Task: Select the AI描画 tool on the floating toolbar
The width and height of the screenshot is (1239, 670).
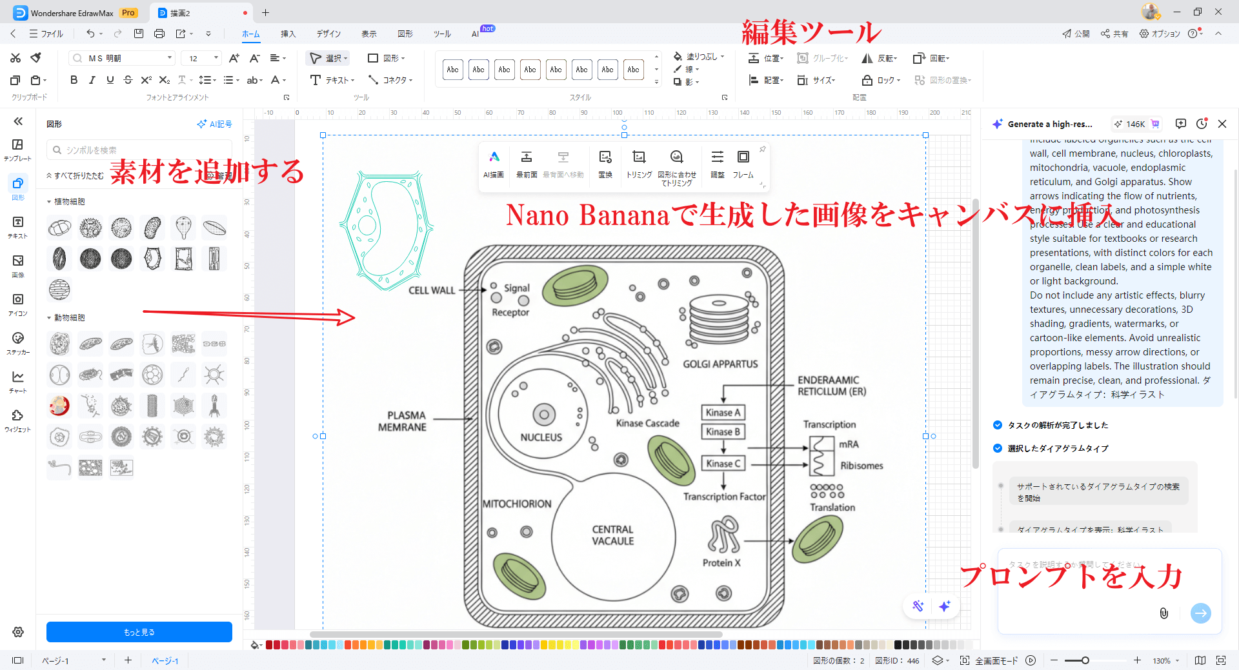Action: (x=494, y=164)
